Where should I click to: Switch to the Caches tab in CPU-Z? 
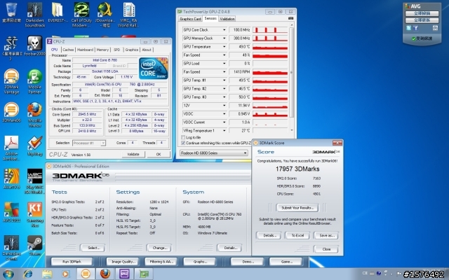pyautogui.click(x=68, y=50)
